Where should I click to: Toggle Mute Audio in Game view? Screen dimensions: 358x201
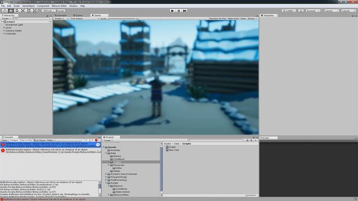tap(233, 18)
